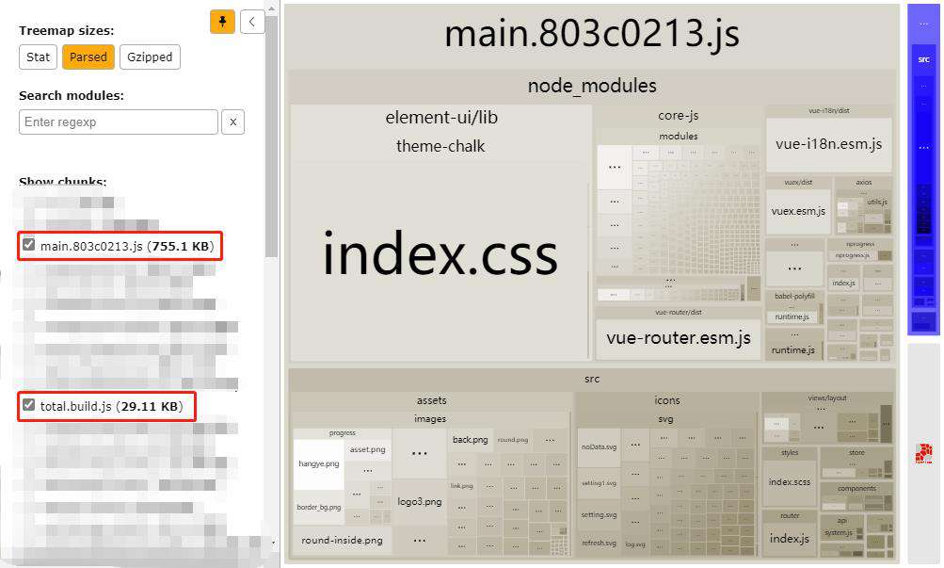The height and width of the screenshot is (568, 944).
Task: Click the index.css treemap block
Action: click(440, 256)
